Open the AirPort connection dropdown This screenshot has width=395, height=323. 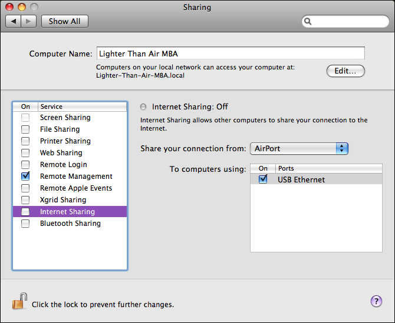point(299,148)
